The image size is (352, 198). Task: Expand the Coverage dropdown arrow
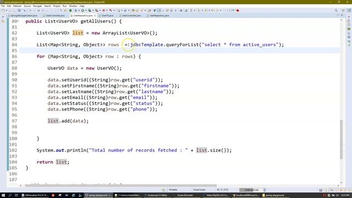[93, 10]
